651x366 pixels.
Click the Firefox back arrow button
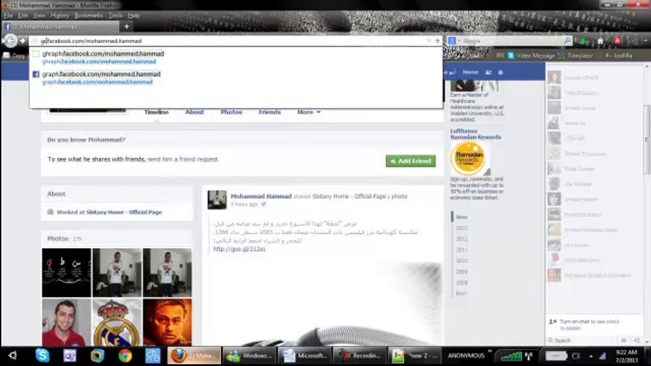(10, 41)
